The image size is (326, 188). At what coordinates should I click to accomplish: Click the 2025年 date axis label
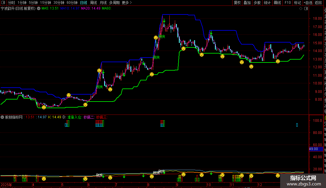click(x=6, y=185)
